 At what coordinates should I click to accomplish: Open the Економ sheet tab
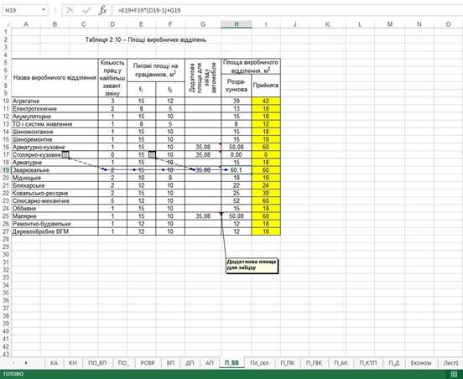point(421,363)
